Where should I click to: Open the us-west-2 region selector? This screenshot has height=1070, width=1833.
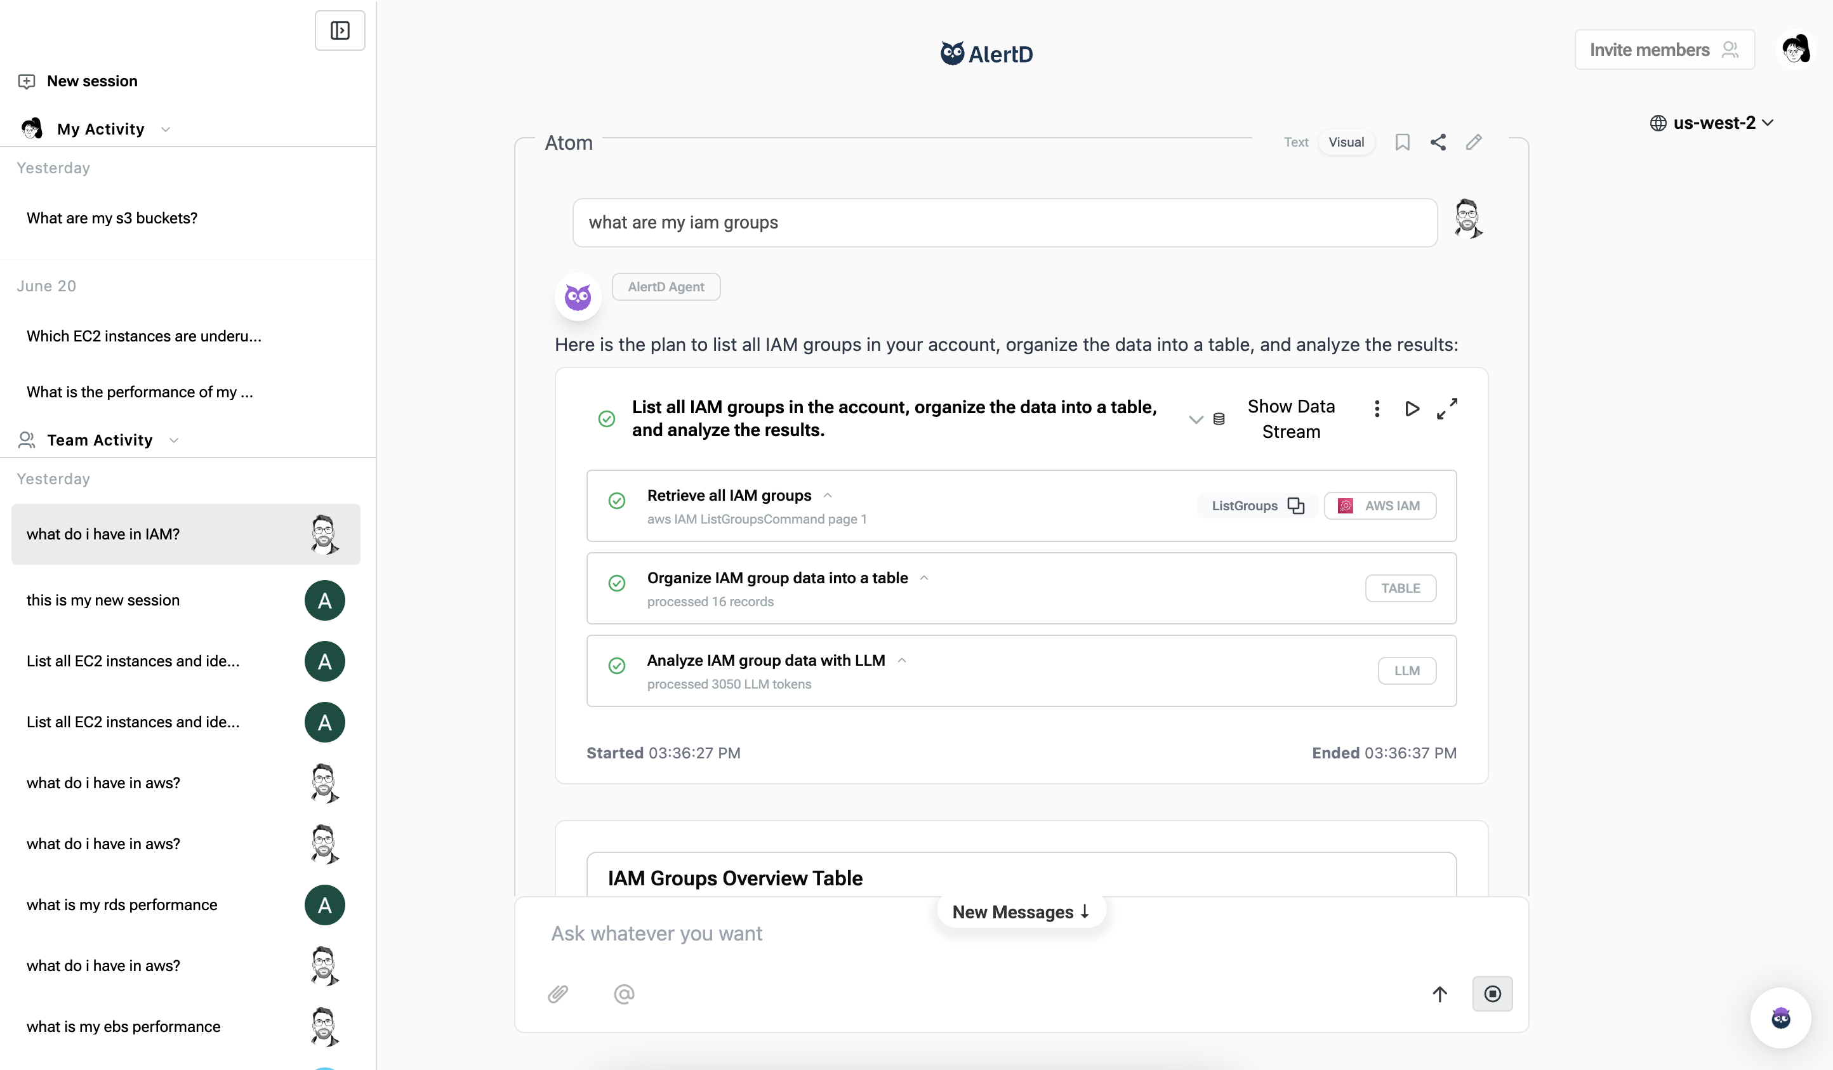coord(1712,122)
